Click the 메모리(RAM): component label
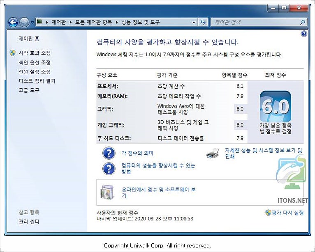Image resolution: width=315 pixels, height=252 pixels. pyautogui.click(x=112, y=96)
